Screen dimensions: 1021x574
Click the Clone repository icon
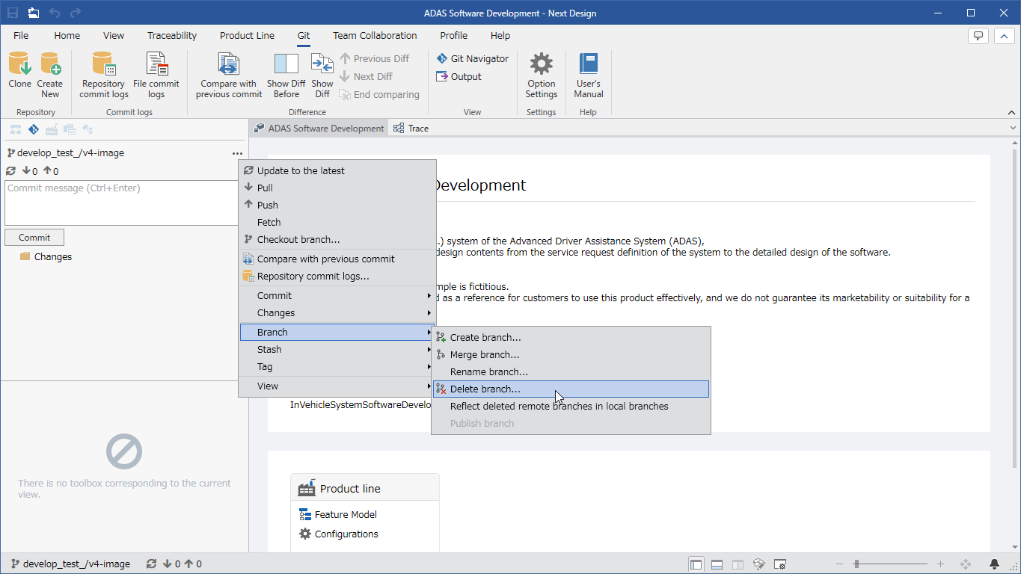[x=19, y=64]
